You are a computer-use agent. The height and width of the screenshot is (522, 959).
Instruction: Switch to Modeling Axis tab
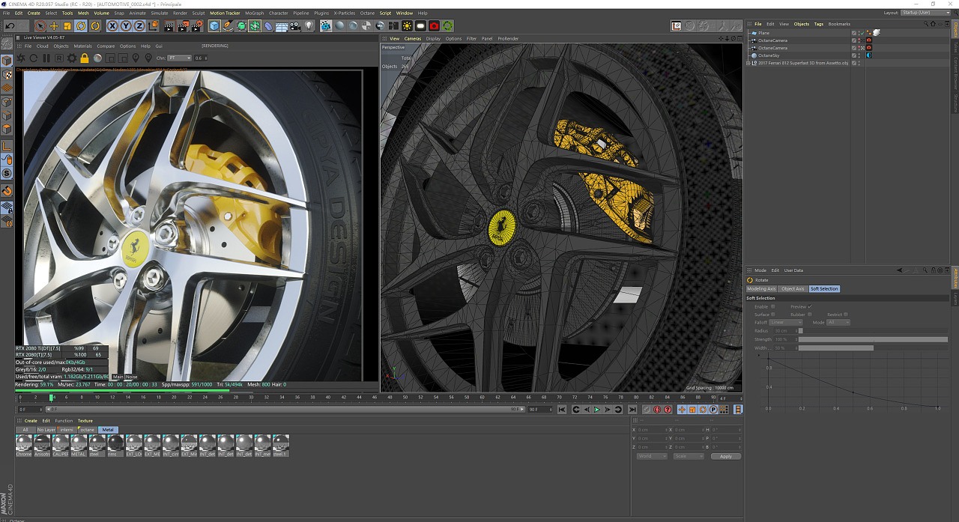pos(761,288)
